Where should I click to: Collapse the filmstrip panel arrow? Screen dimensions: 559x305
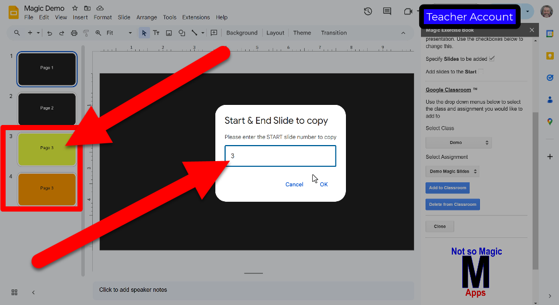pos(34,292)
